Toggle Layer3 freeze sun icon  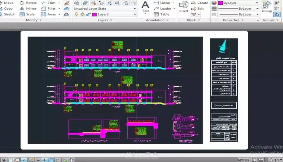click(x=82, y=14)
